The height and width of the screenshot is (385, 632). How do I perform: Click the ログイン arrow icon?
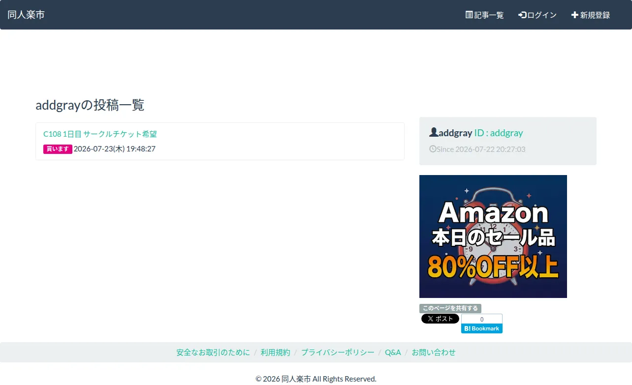522,15
